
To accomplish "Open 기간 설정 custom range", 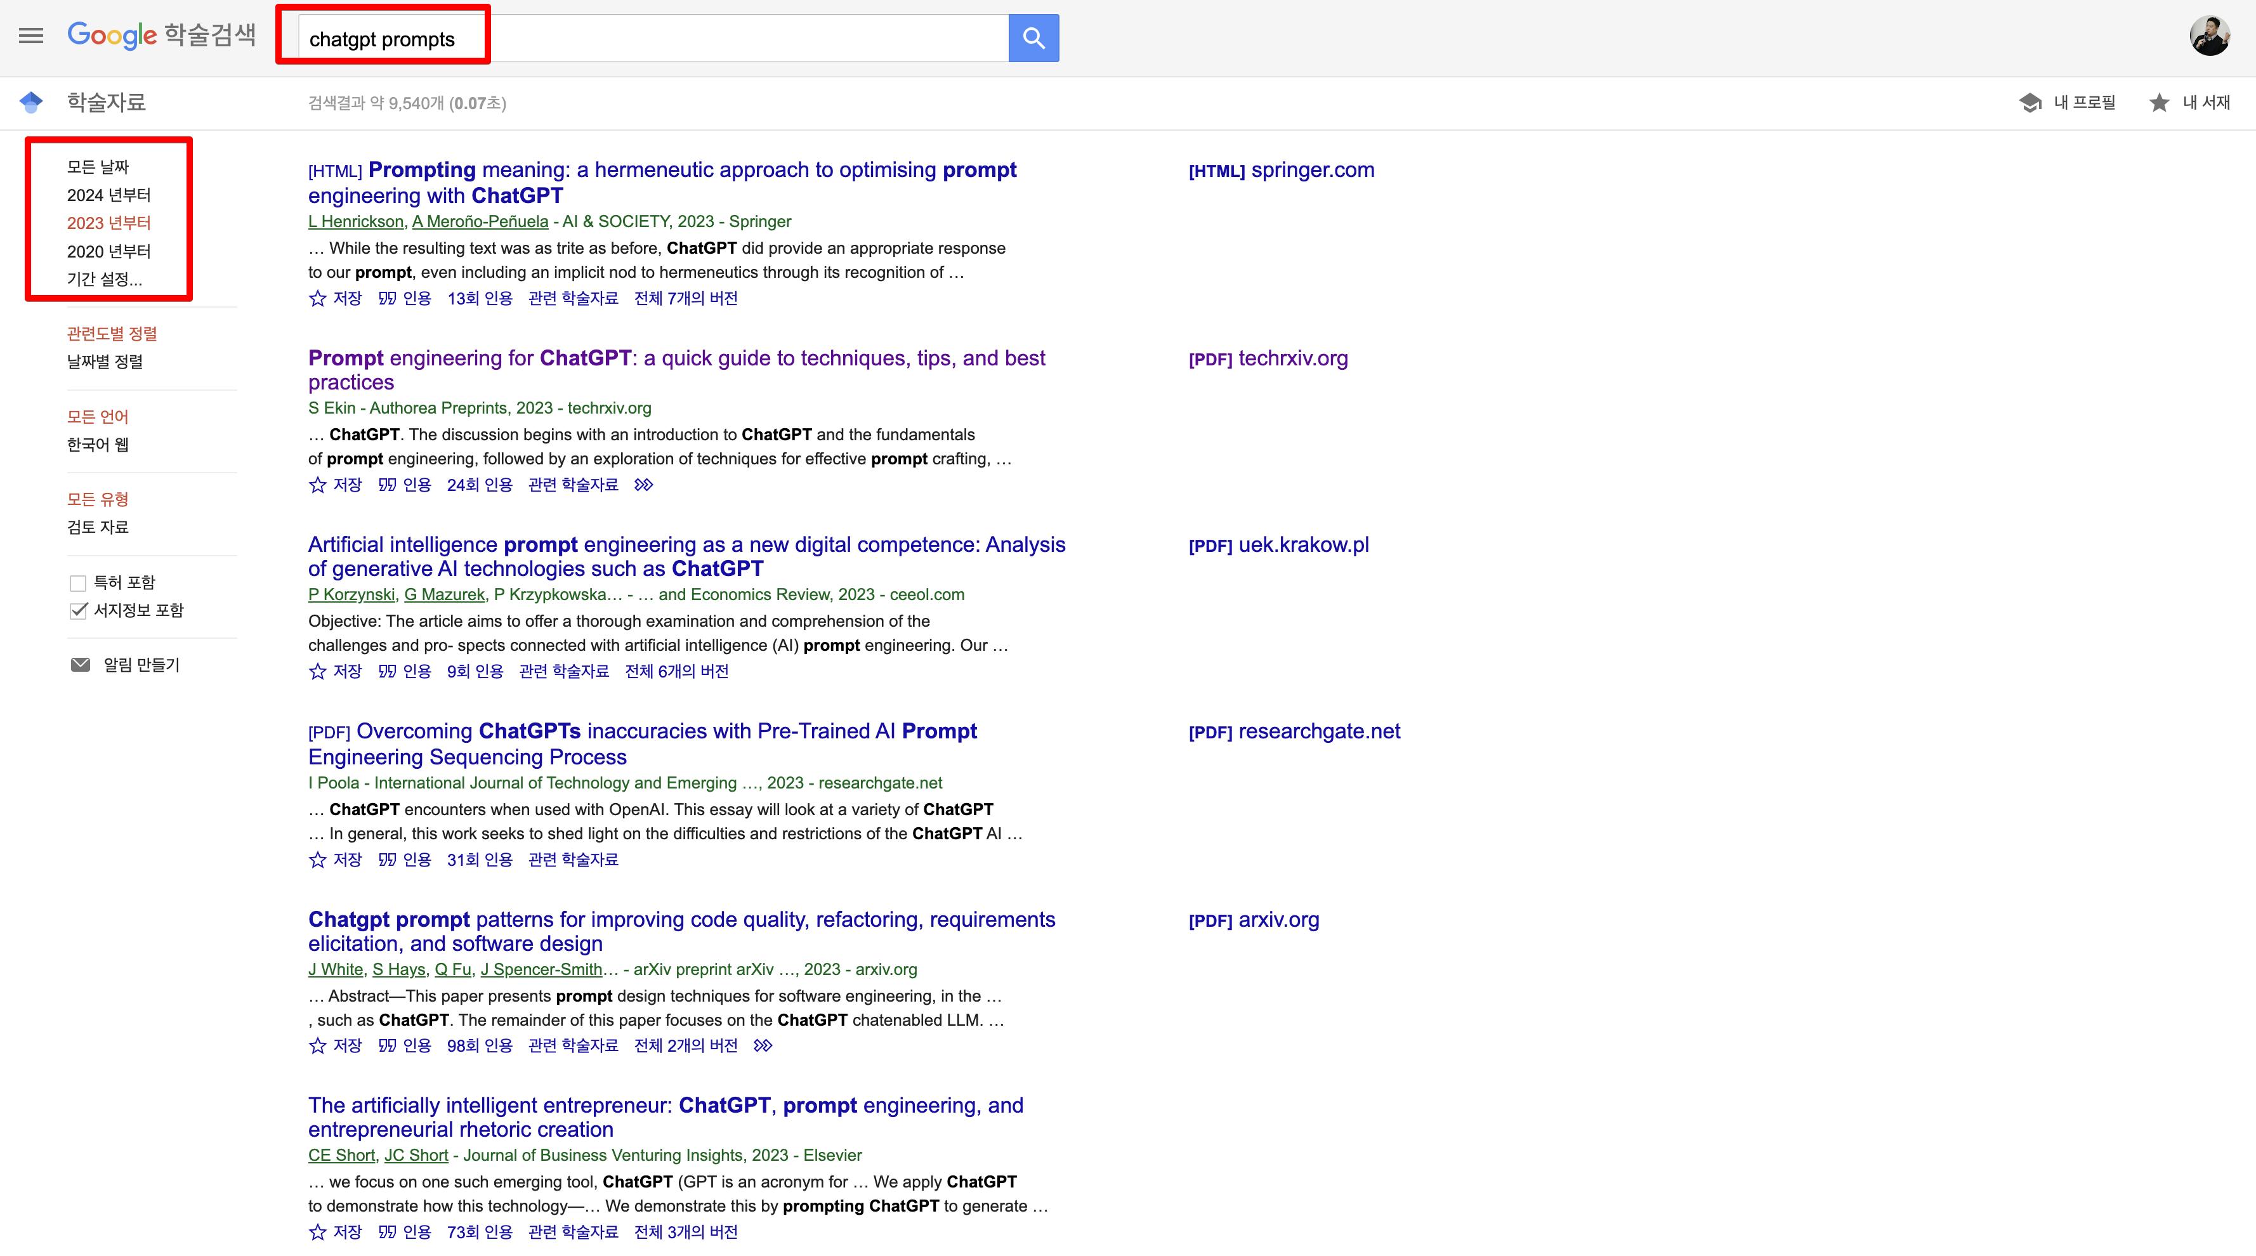I will 104,279.
